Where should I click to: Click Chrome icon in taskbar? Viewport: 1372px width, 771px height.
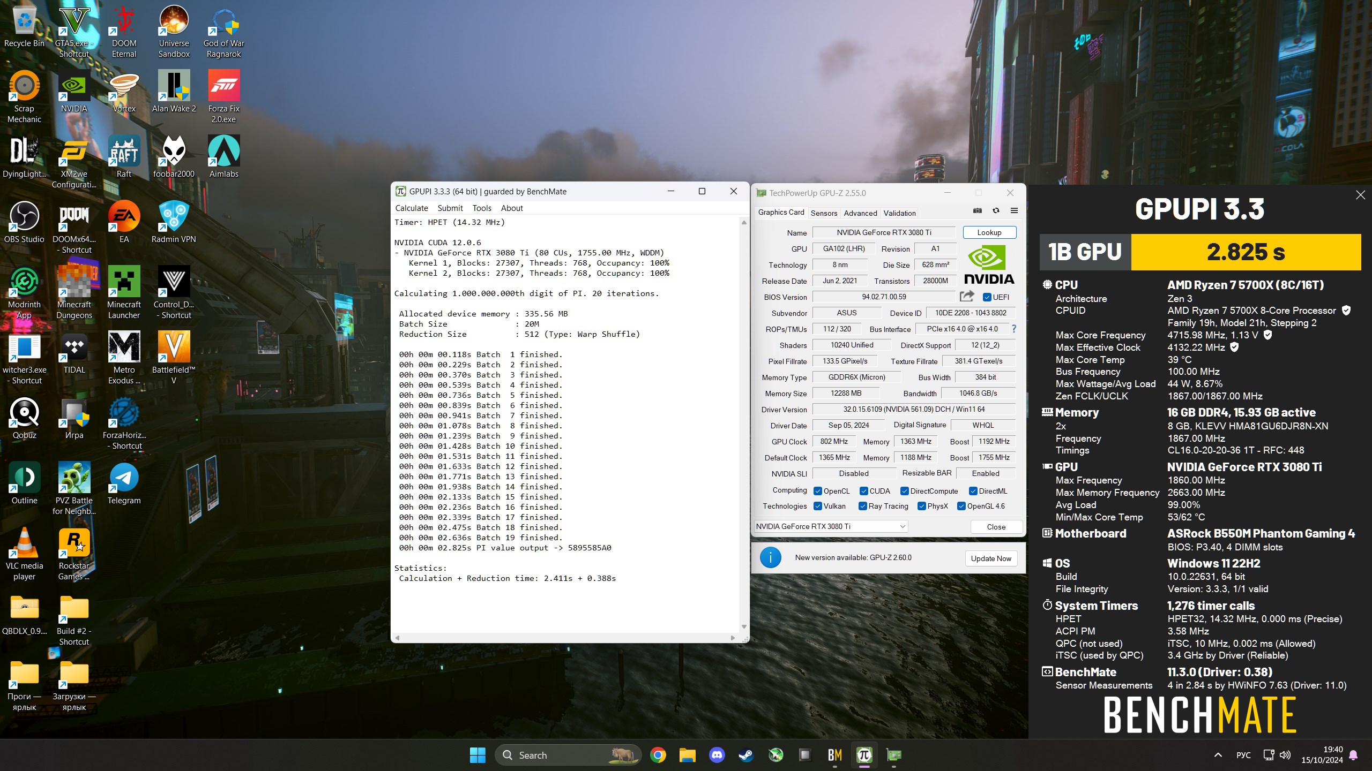(x=658, y=755)
